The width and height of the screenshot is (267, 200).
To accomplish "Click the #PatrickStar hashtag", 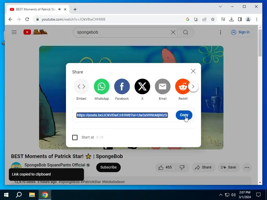I will click(x=91, y=182).
